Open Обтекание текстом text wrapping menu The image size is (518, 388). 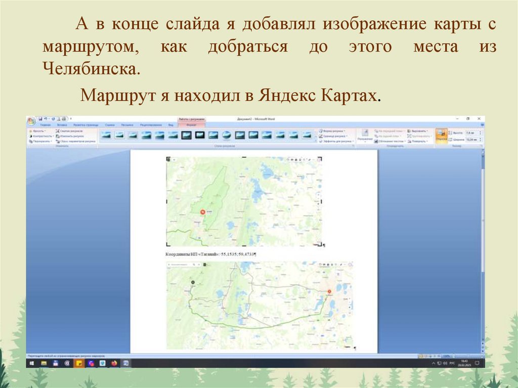pos(390,141)
